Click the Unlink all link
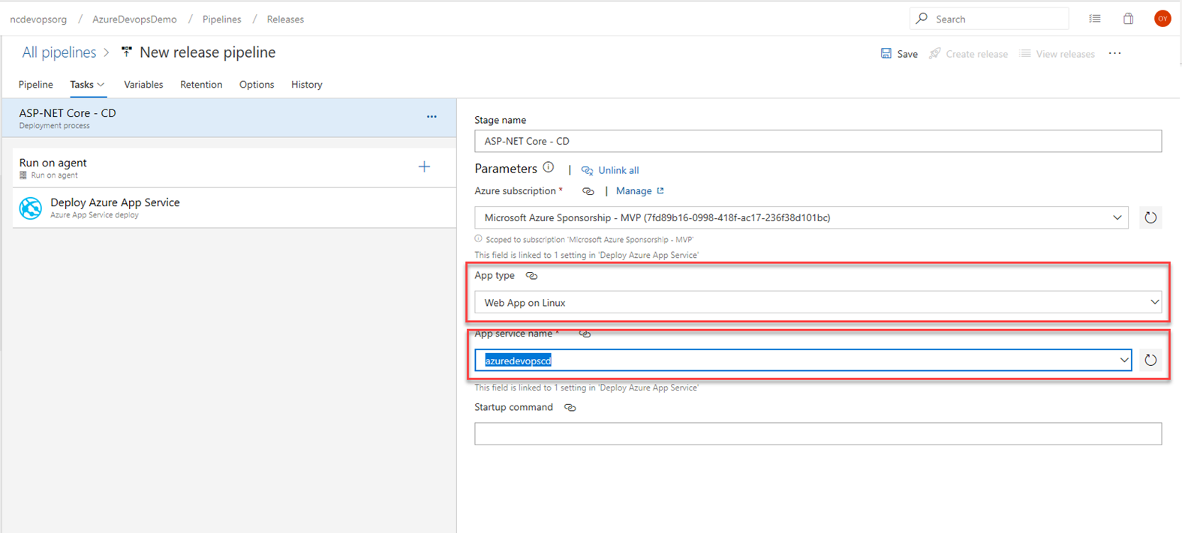The height and width of the screenshot is (533, 1182). coord(618,171)
